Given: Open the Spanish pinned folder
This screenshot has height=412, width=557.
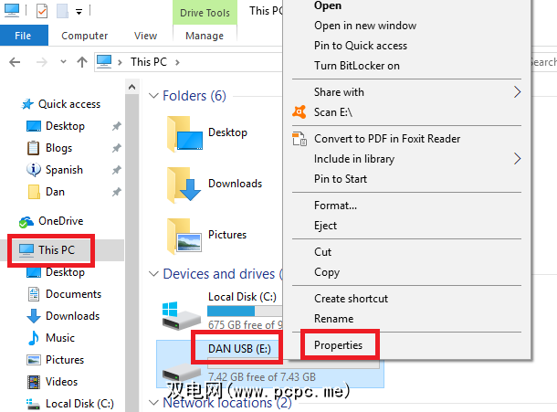Looking at the screenshot, I should (64, 170).
